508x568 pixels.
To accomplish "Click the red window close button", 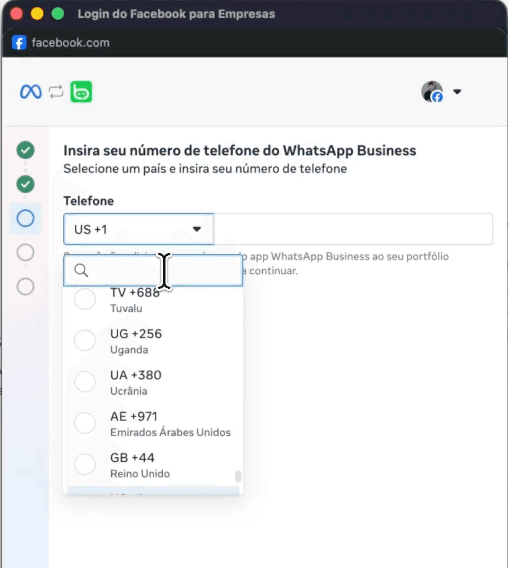I will [16, 14].
